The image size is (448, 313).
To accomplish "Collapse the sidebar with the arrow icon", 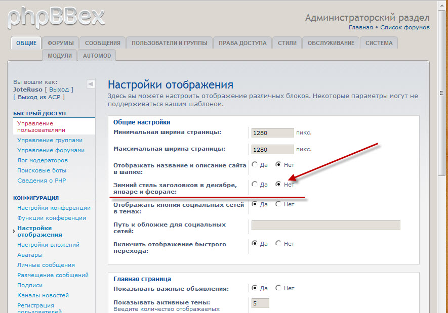I will click(90, 84).
